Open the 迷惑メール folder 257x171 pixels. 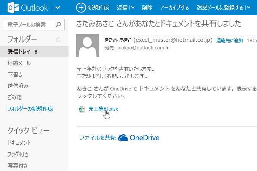tap(19, 63)
